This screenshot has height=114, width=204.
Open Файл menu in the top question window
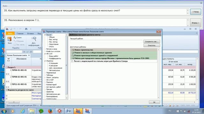click(5, 6)
